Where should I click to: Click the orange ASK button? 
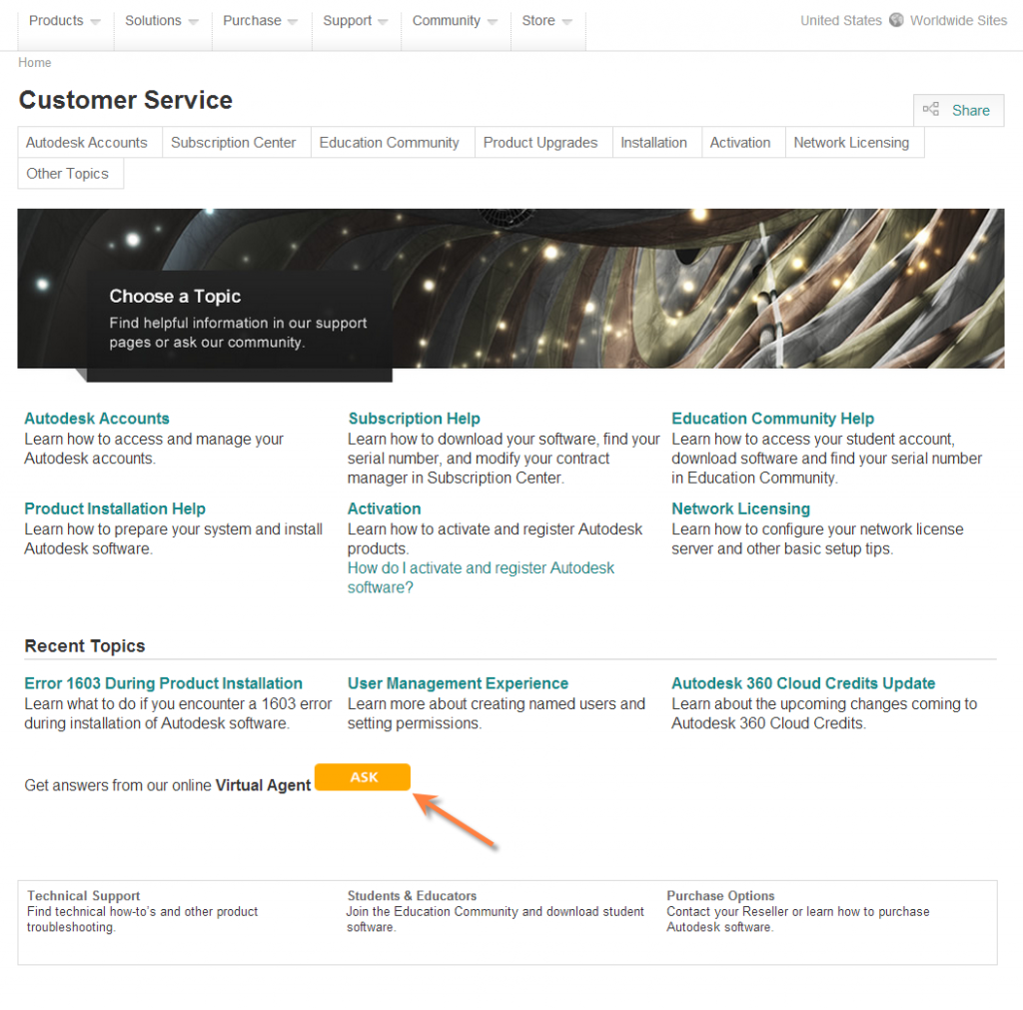[x=363, y=777]
